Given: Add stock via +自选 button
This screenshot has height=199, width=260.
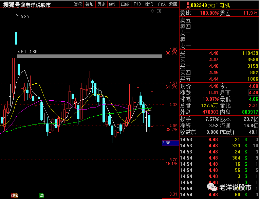Looking at the screenshot, I should pyautogui.click(x=161, y=4).
